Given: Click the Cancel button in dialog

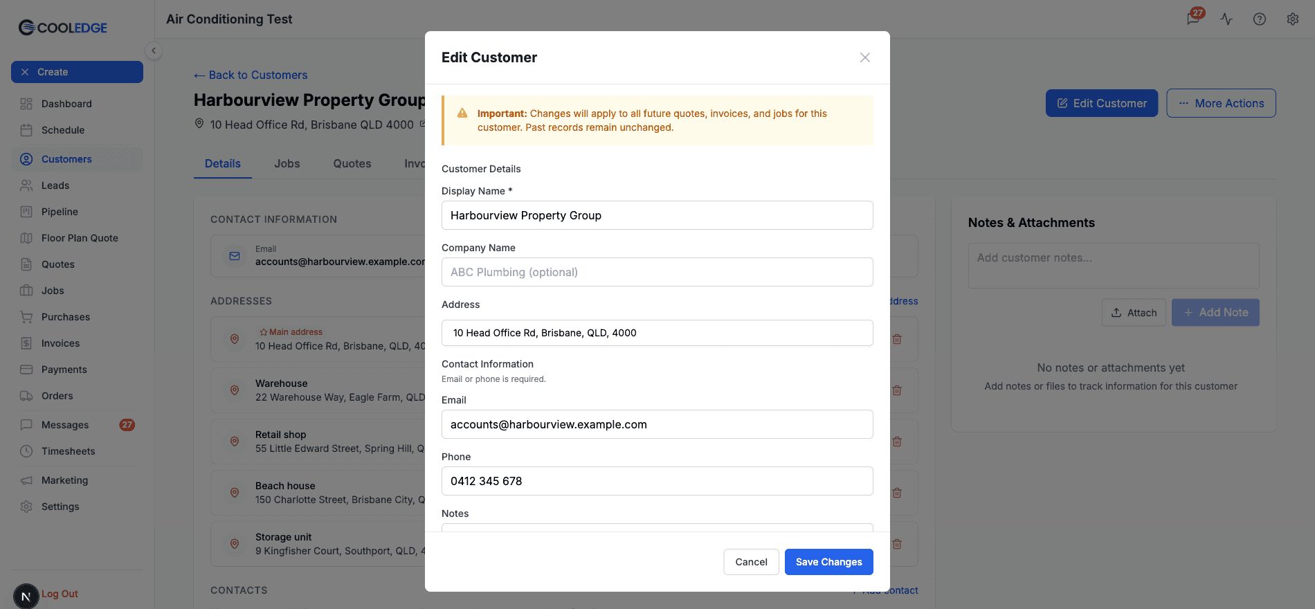Looking at the screenshot, I should tap(752, 562).
